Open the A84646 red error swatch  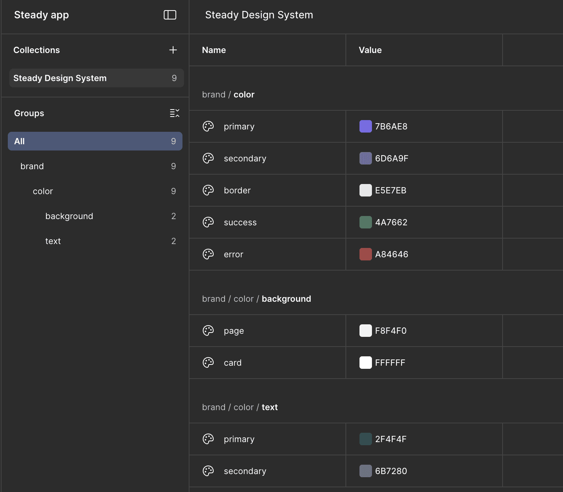365,254
